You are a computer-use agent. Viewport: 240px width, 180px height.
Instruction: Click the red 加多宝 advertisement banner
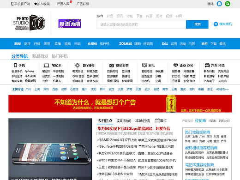(120, 104)
